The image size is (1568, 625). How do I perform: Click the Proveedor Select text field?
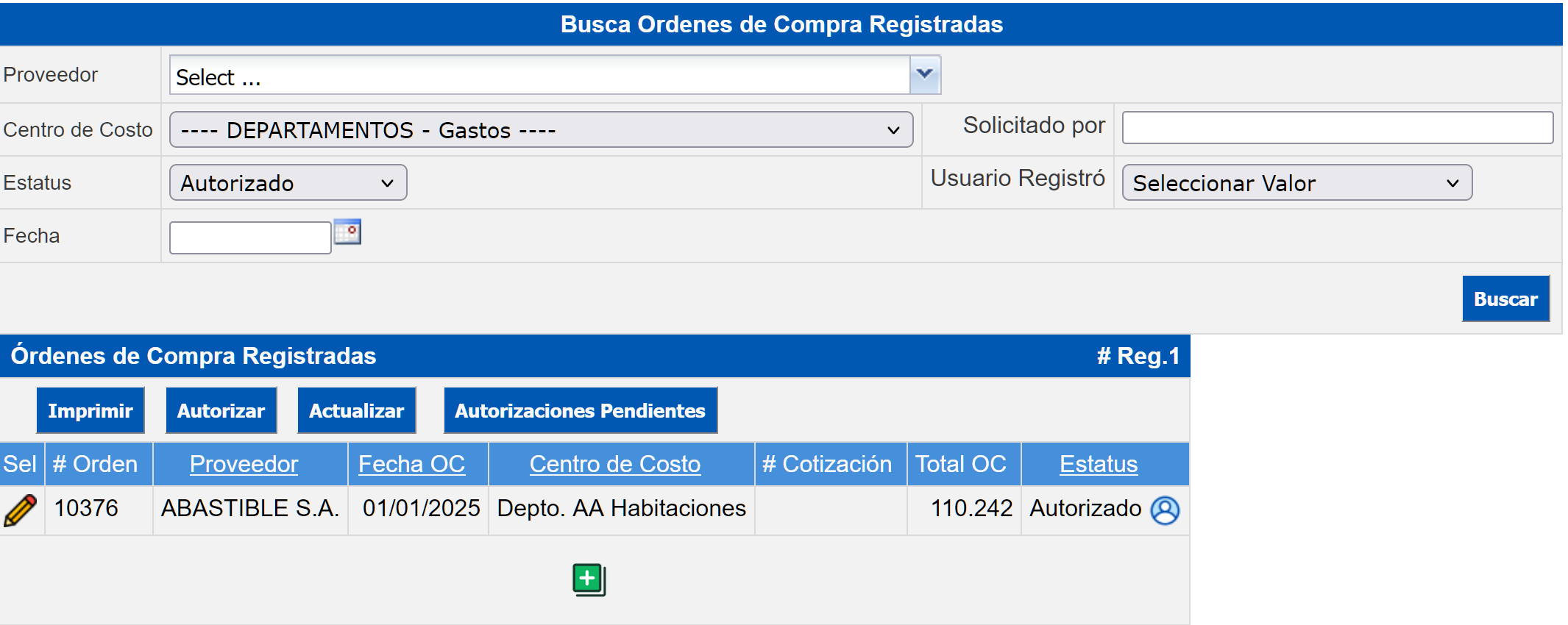(539, 76)
